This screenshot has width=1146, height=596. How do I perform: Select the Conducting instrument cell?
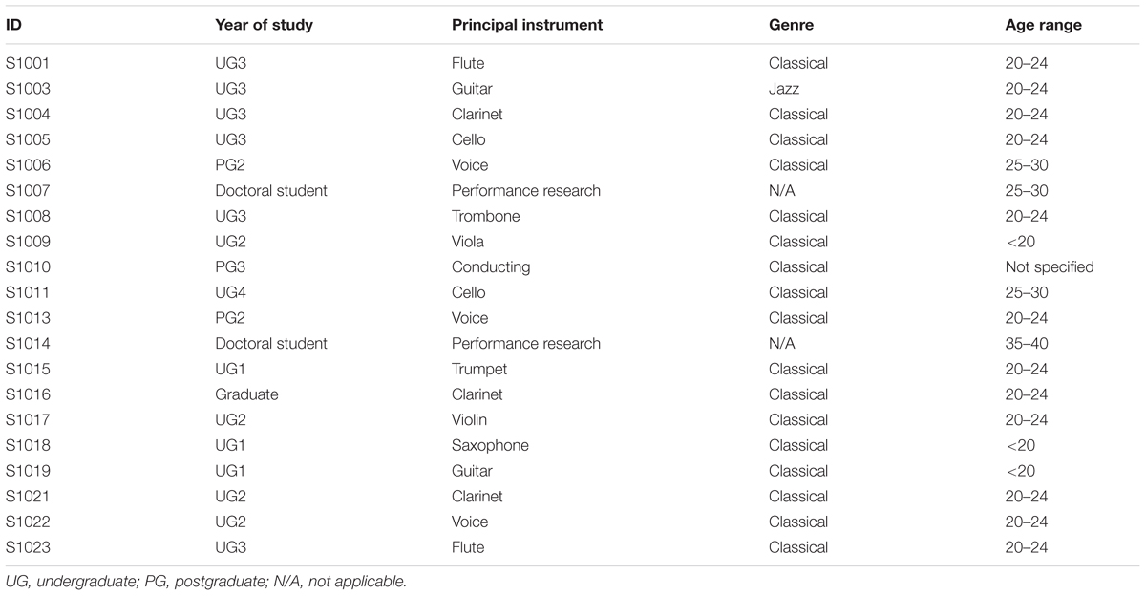(490, 267)
